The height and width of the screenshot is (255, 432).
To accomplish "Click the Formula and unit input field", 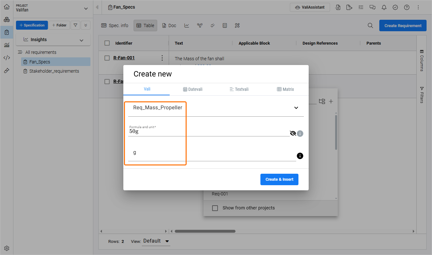I will [x=208, y=131].
